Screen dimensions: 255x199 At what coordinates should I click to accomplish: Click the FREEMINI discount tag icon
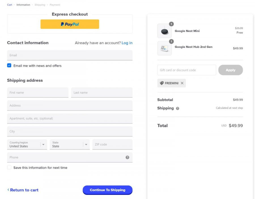click(162, 83)
